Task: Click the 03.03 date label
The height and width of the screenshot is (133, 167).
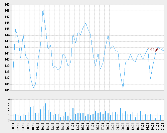Action: [163, 127]
